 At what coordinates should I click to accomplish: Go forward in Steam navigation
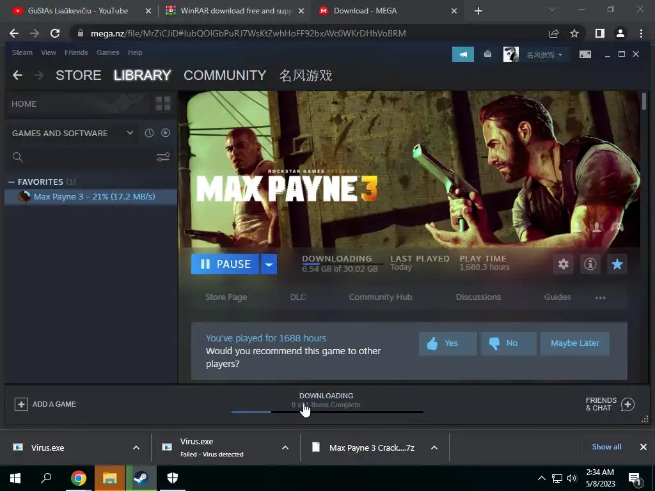38,75
